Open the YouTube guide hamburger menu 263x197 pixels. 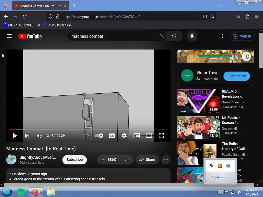[x=9, y=36]
